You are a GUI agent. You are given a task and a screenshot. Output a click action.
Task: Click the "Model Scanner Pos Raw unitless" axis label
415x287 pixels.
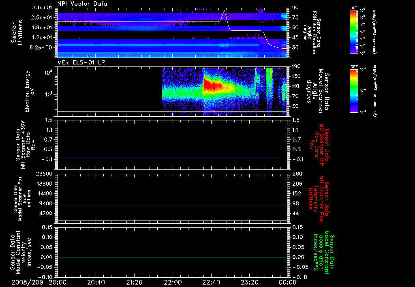pos(22,199)
